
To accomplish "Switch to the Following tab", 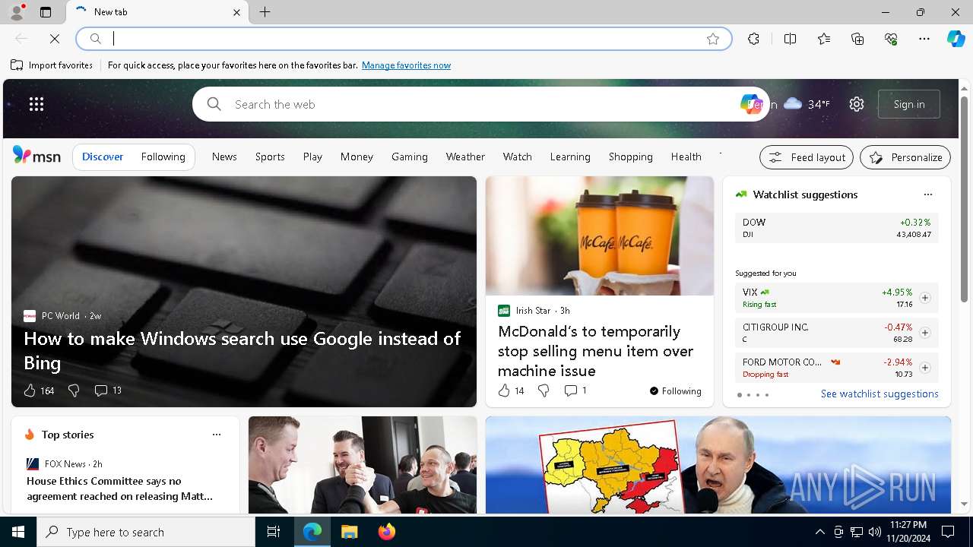I will [163, 157].
